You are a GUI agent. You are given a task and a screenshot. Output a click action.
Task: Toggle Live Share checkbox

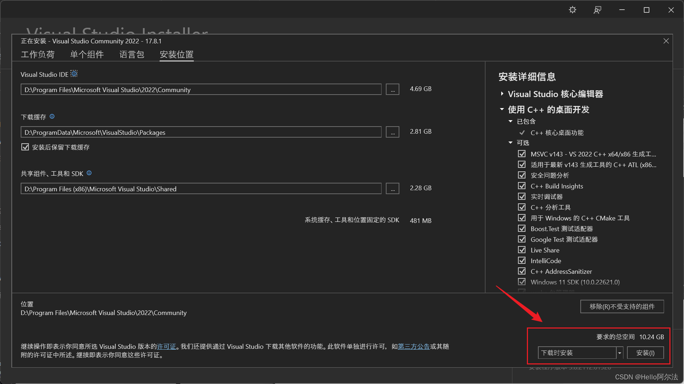coord(522,250)
